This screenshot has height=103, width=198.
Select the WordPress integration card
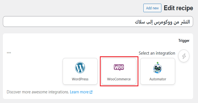coord(80,71)
